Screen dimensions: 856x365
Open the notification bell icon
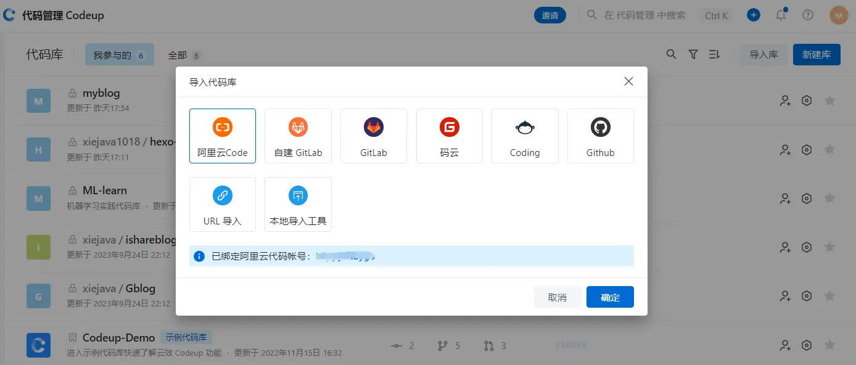(780, 15)
